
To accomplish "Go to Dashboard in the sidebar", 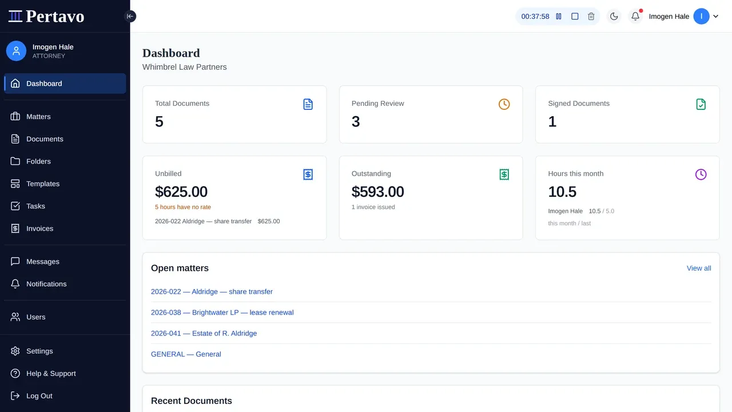I will coord(65,84).
